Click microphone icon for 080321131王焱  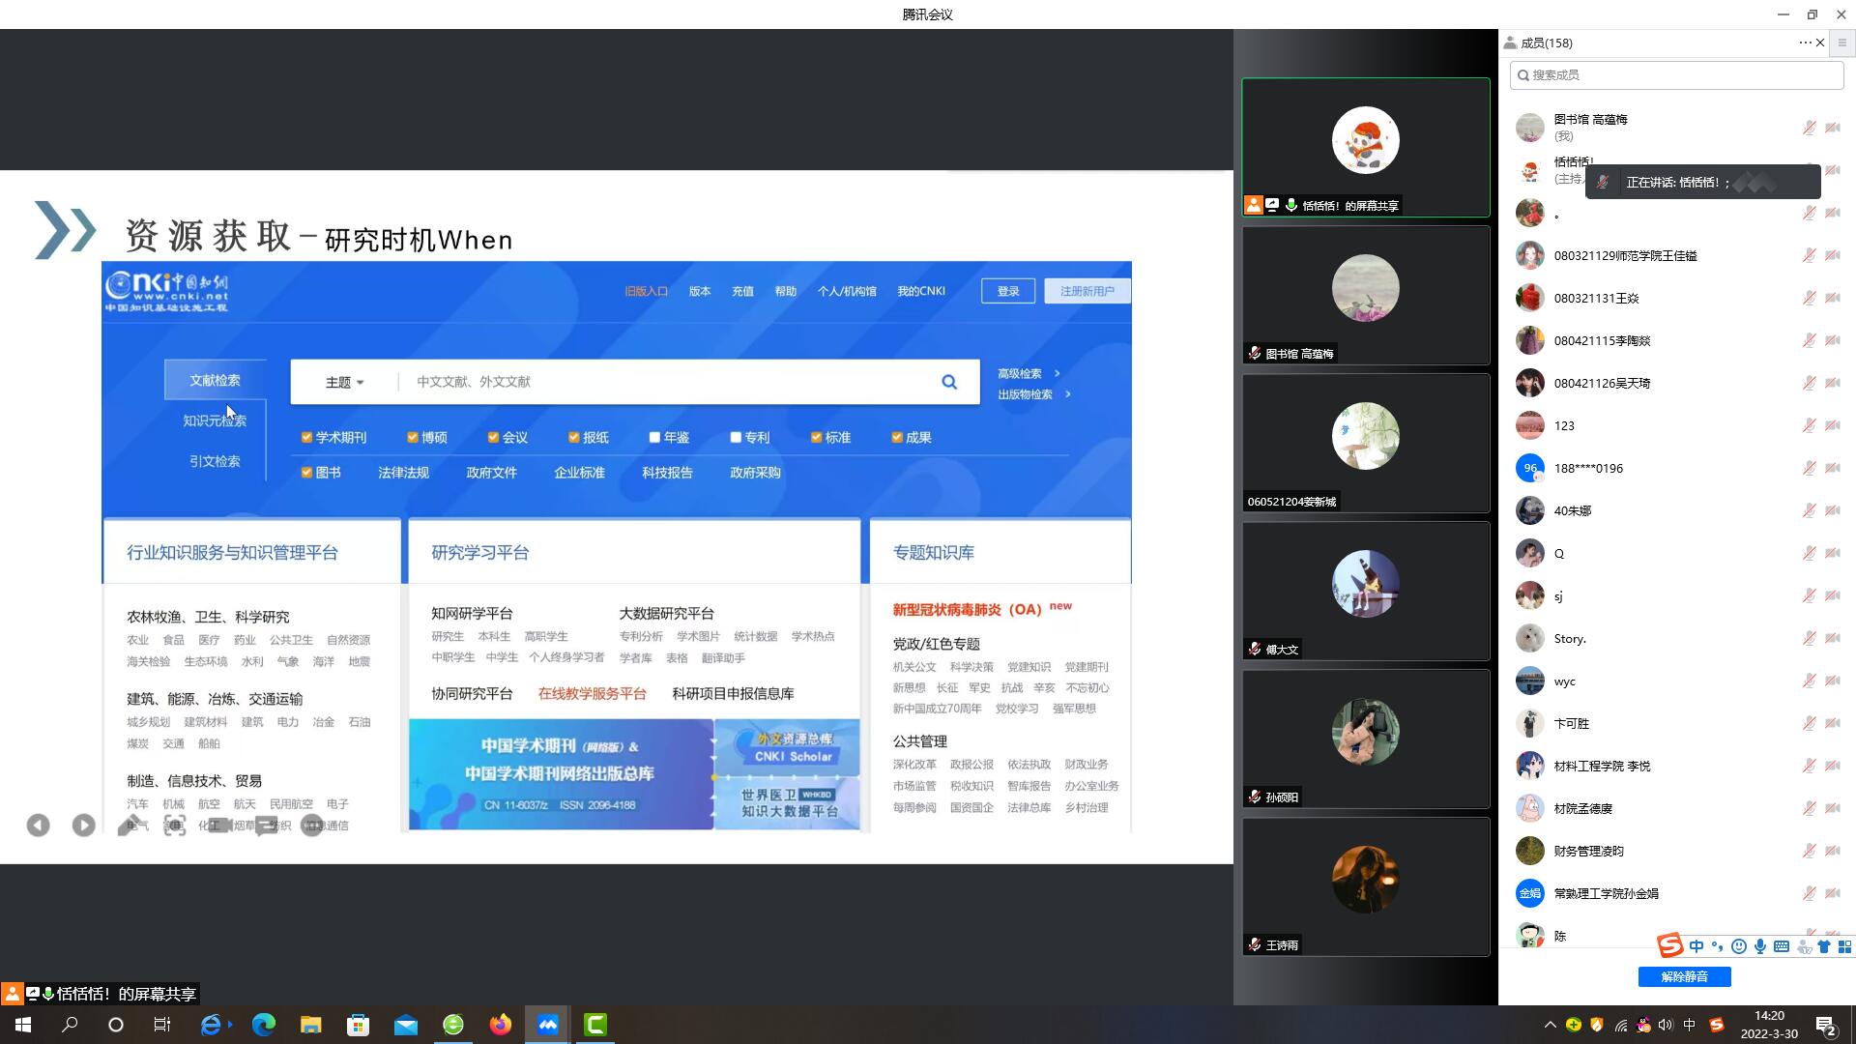tap(1809, 298)
